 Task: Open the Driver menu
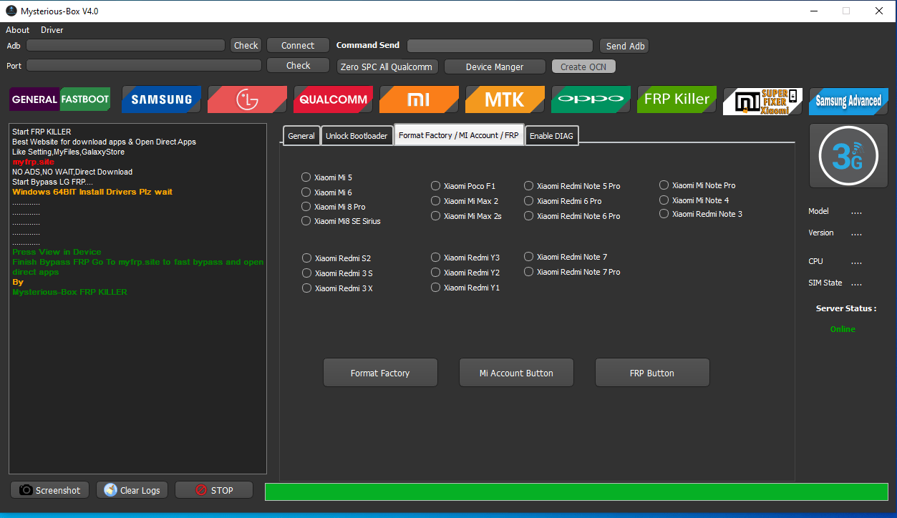pos(51,29)
